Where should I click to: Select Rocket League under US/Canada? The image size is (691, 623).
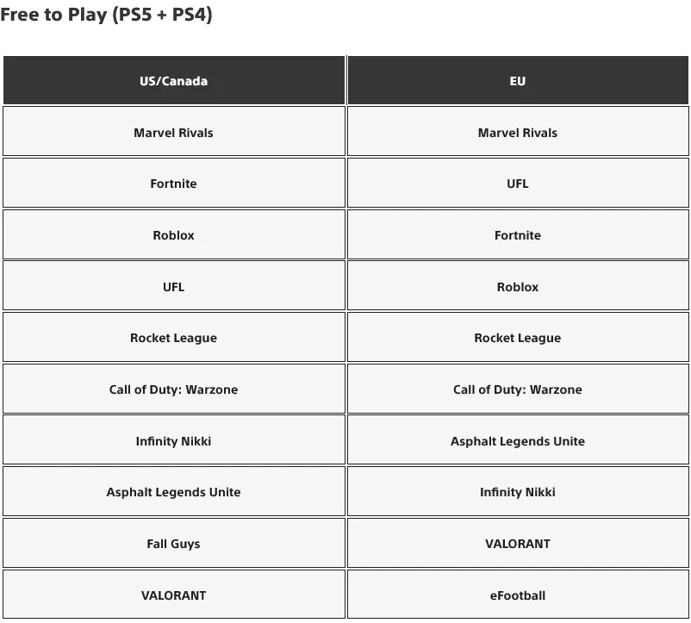[x=174, y=337]
